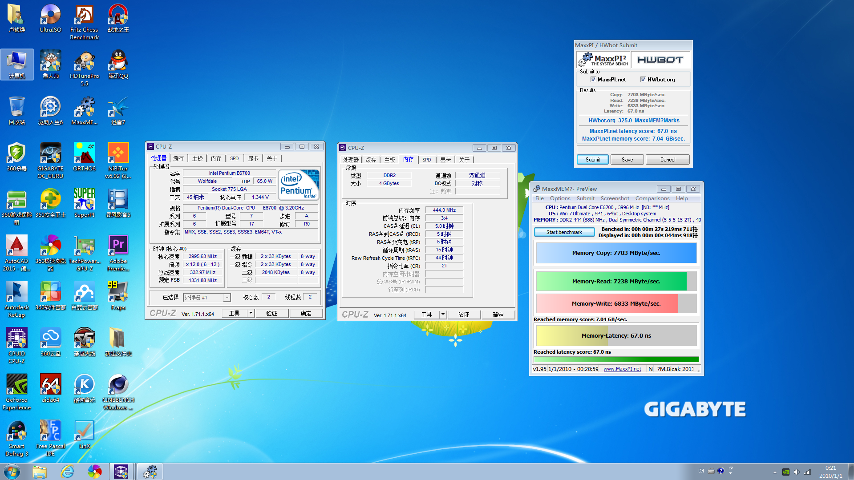The height and width of the screenshot is (480, 854).
Task: Expand Tools arrow in left CPU-Z window
Action: point(251,313)
